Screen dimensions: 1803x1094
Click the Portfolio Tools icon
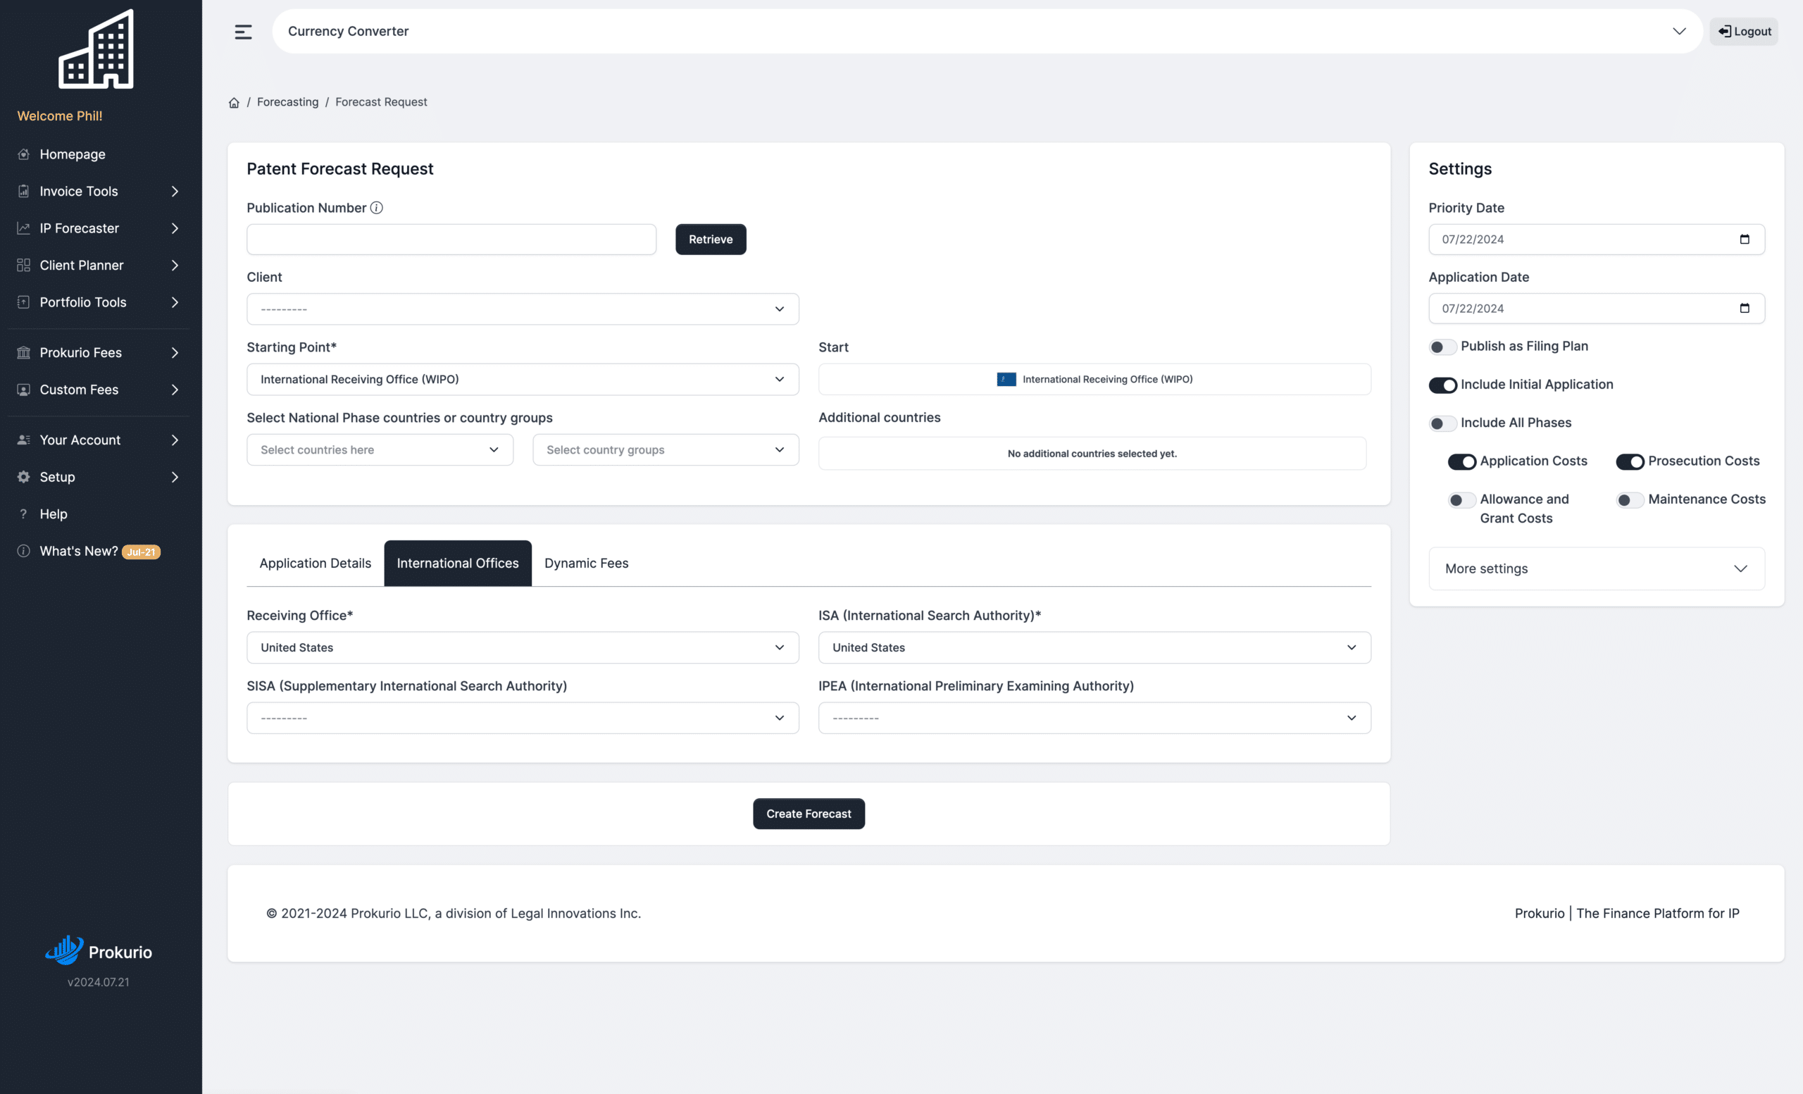(23, 302)
